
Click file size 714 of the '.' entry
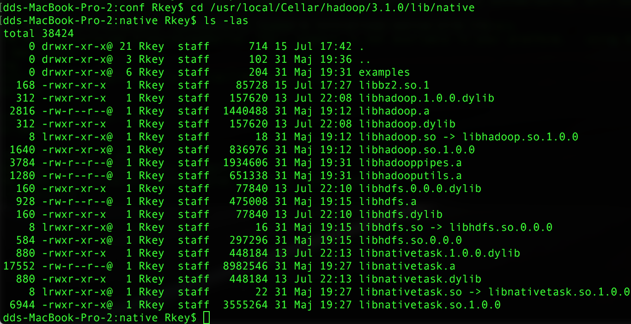pos(258,47)
